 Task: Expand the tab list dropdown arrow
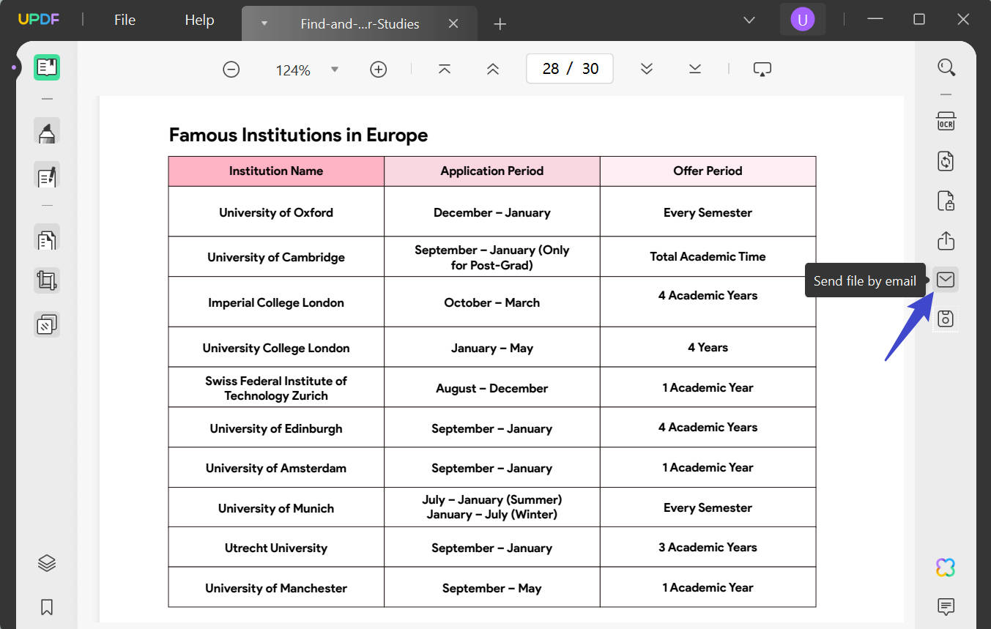[x=264, y=23]
